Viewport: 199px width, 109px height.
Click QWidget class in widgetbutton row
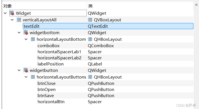[97, 70]
